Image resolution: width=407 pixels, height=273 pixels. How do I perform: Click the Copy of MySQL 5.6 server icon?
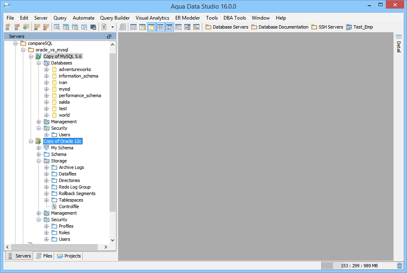click(x=38, y=56)
